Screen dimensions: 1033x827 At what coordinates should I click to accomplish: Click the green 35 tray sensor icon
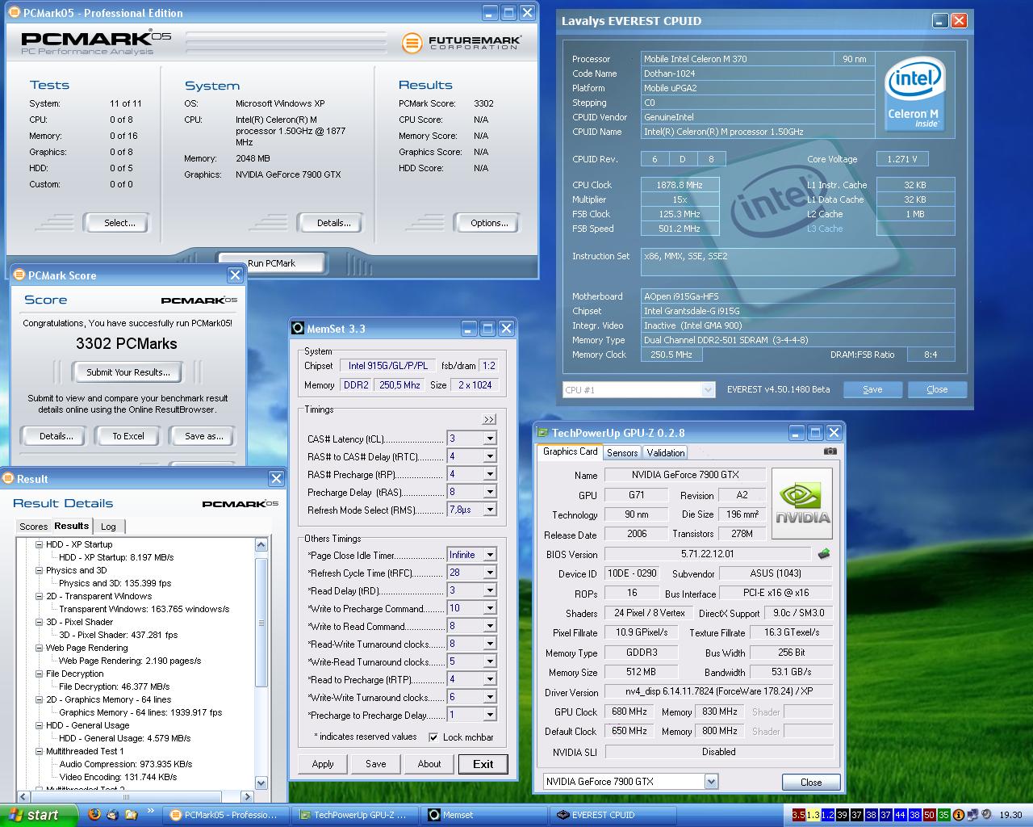pos(943,815)
